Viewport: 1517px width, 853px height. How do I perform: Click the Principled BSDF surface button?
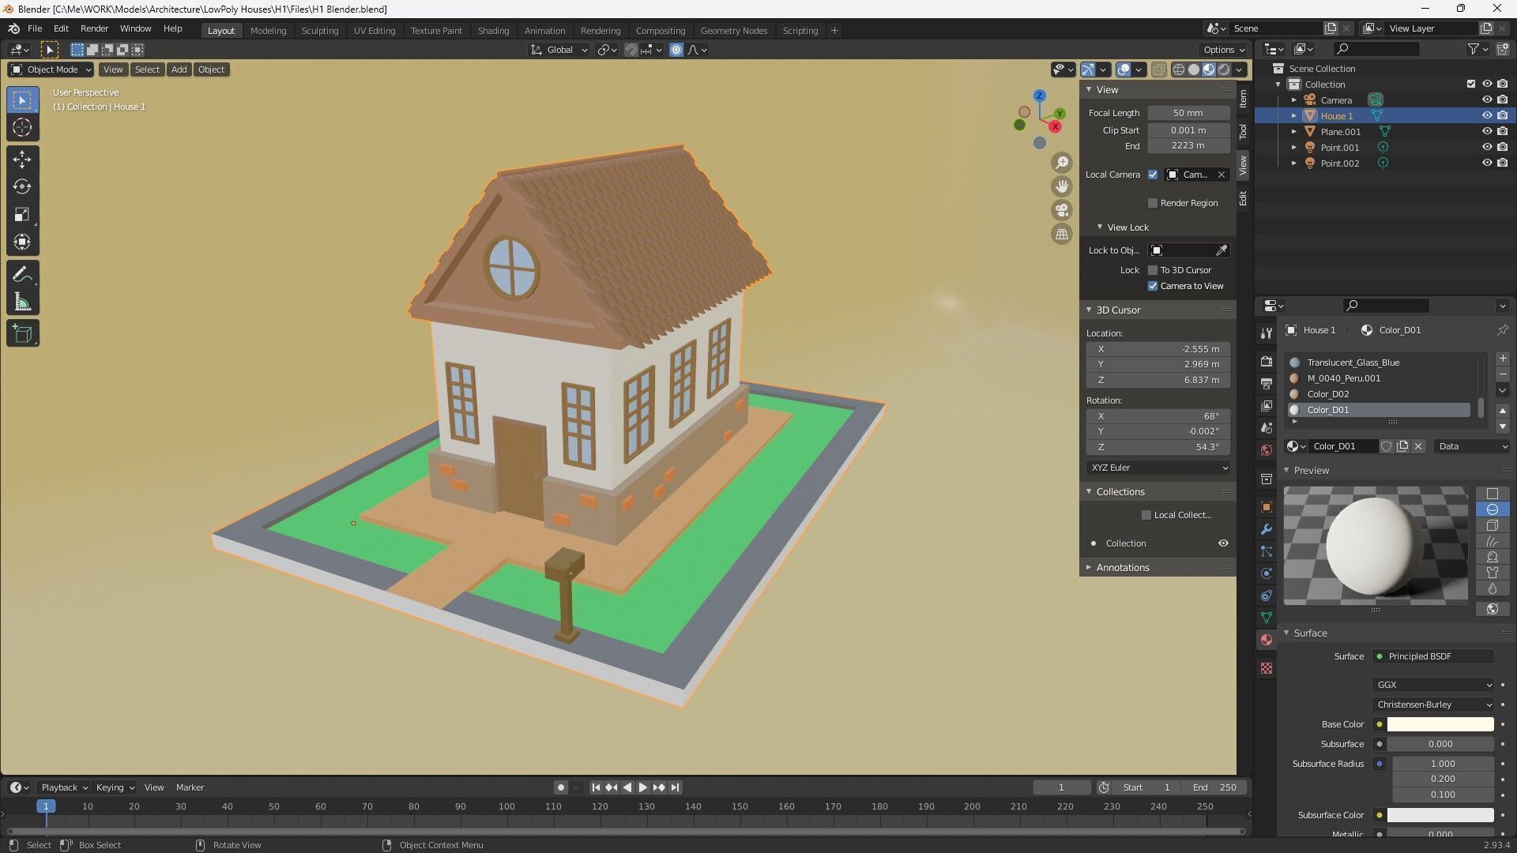pyautogui.click(x=1433, y=656)
